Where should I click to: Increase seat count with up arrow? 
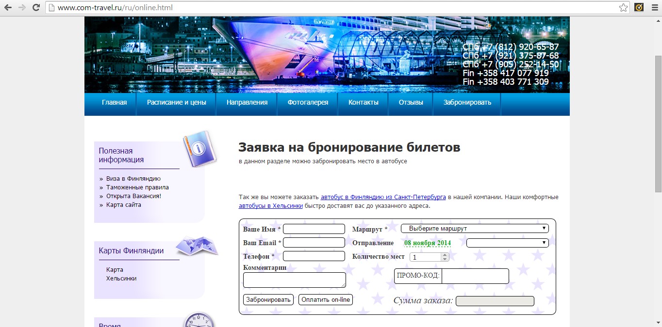point(445,255)
